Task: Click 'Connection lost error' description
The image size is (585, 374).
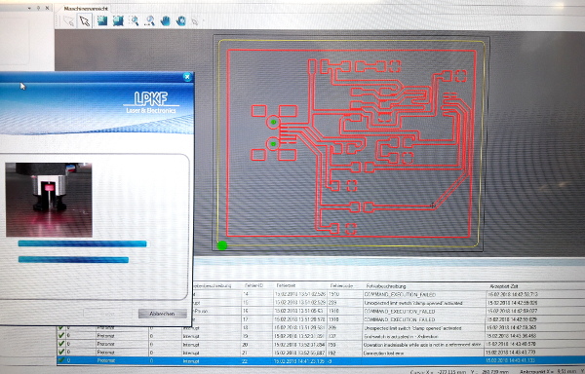Action: click(383, 353)
